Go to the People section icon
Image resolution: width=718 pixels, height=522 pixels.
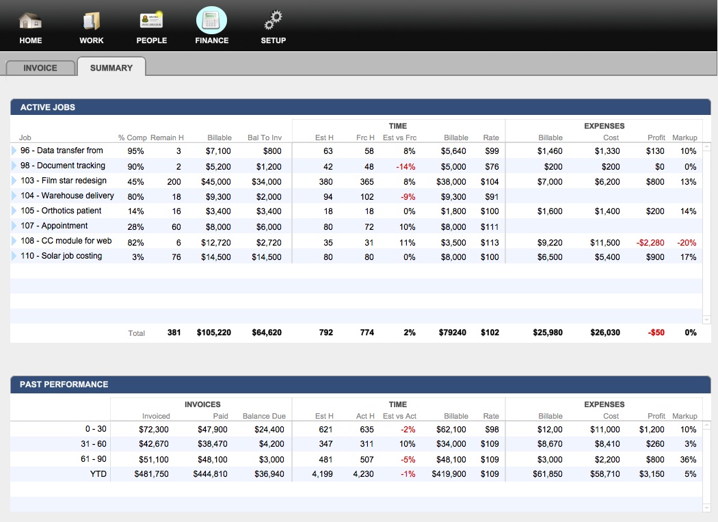151,21
